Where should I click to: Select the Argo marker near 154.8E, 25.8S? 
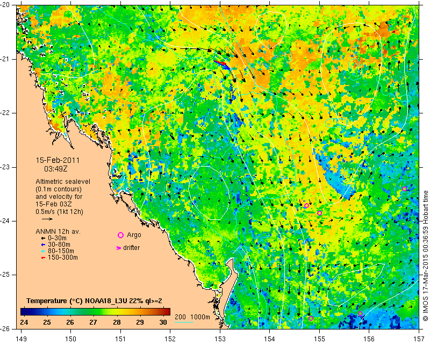pos(311,319)
